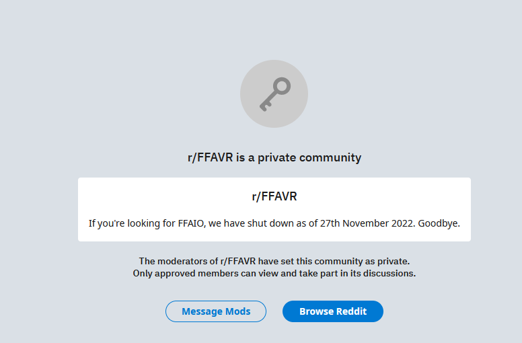Click the gray key icon
Image resolution: width=522 pixels, height=343 pixels.
[275, 94]
